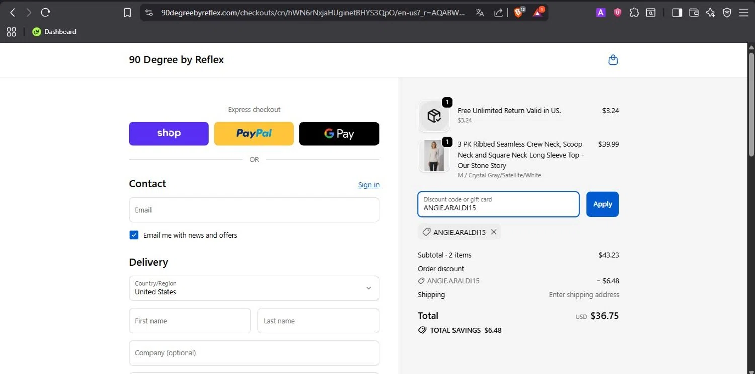Screen dimensions: 755x374
Task: Click the Discount code or gift card field
Action: (498, 204)
